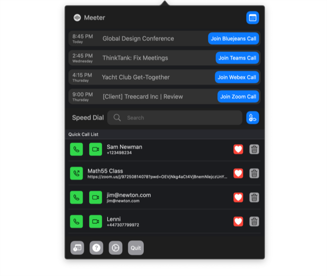Viewport: 327px width, 276px height.
Task: Delete Math55 Class entry
Action: [254, 173]
